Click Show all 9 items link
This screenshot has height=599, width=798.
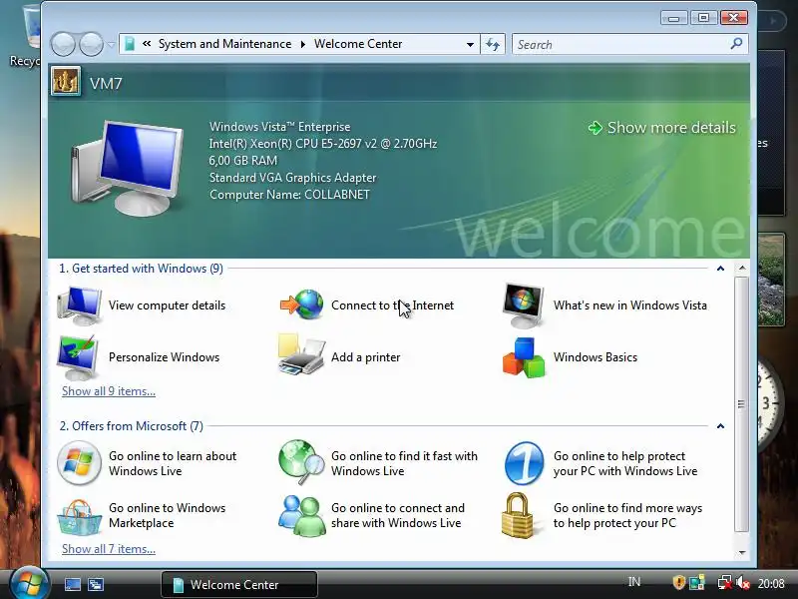[109, 391]
